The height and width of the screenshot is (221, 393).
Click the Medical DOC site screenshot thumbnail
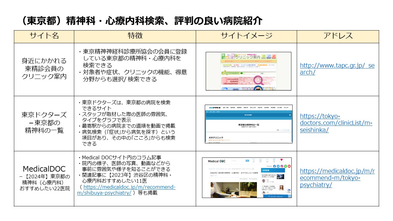pos(247,178)
